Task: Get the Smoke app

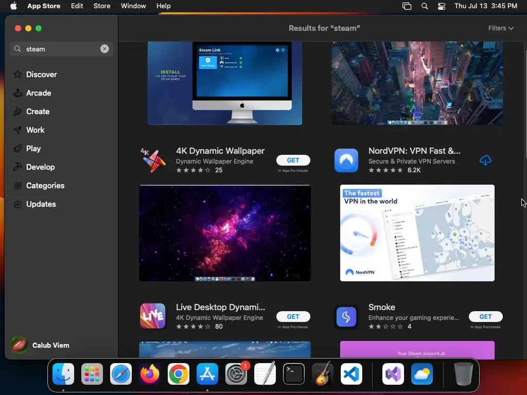Action: (x=486, y=317)
